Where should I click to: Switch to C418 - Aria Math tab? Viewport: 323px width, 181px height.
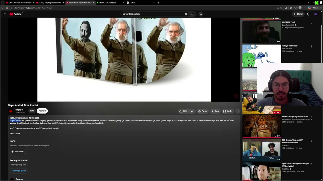[x=20, y=3]
